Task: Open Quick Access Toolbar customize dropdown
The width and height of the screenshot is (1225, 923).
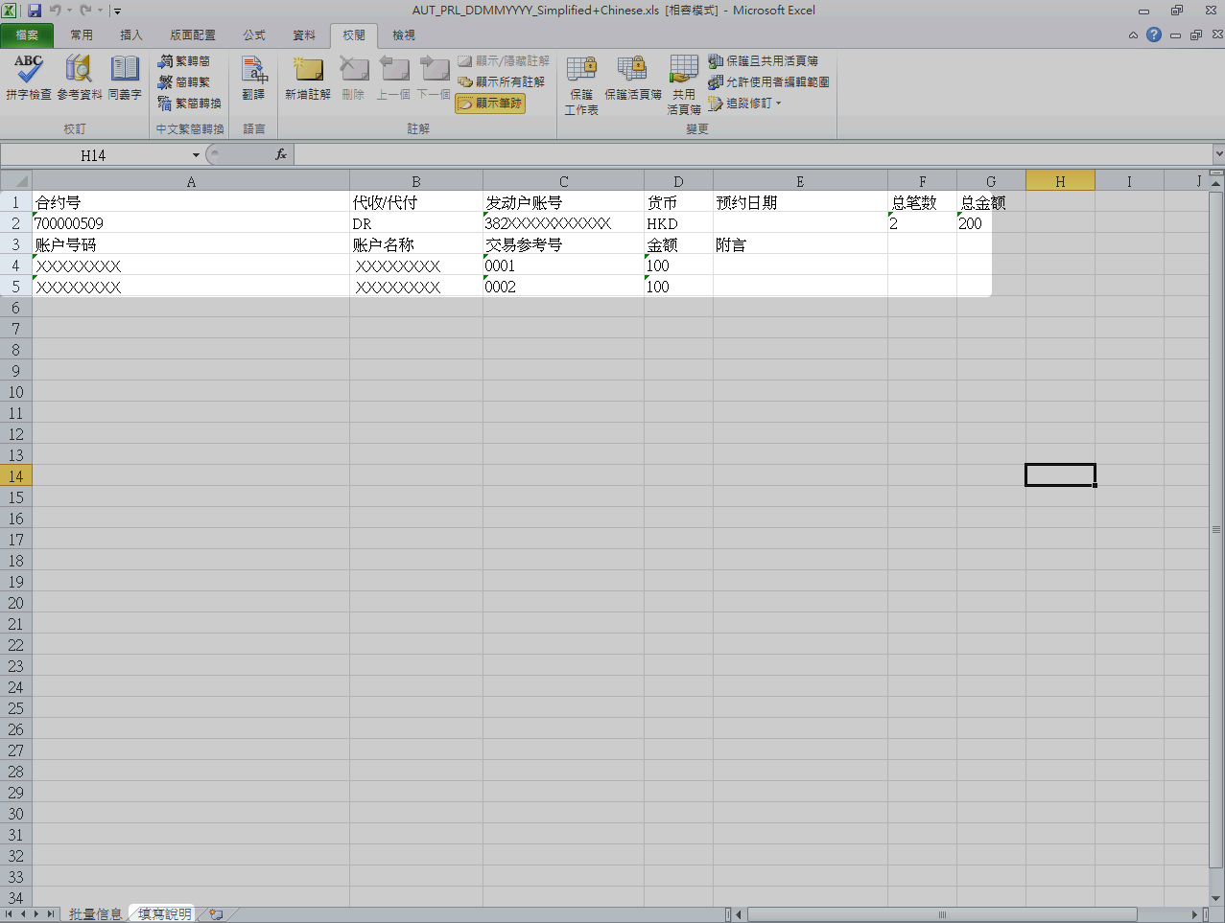Action: click(117, 12)
